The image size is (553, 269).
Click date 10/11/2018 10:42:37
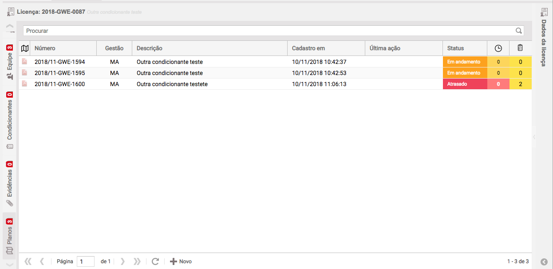(x=319, y=62)
